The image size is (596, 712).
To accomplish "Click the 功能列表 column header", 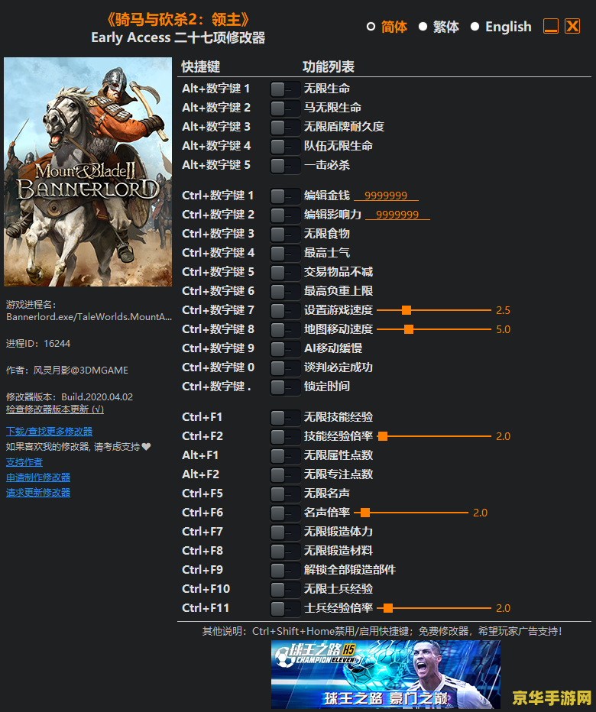I will (329, 66).
